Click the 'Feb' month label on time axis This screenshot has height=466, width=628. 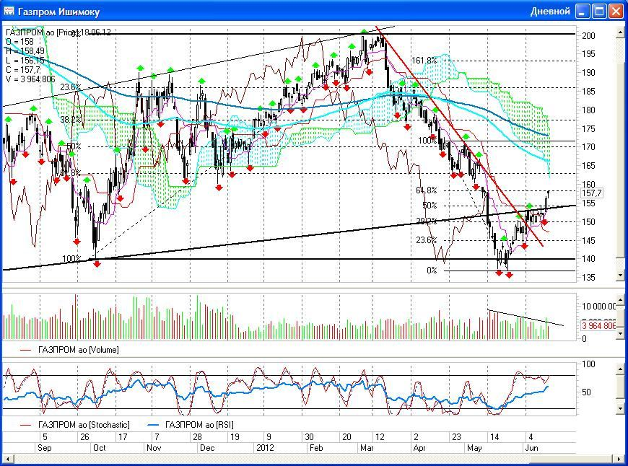316,447
